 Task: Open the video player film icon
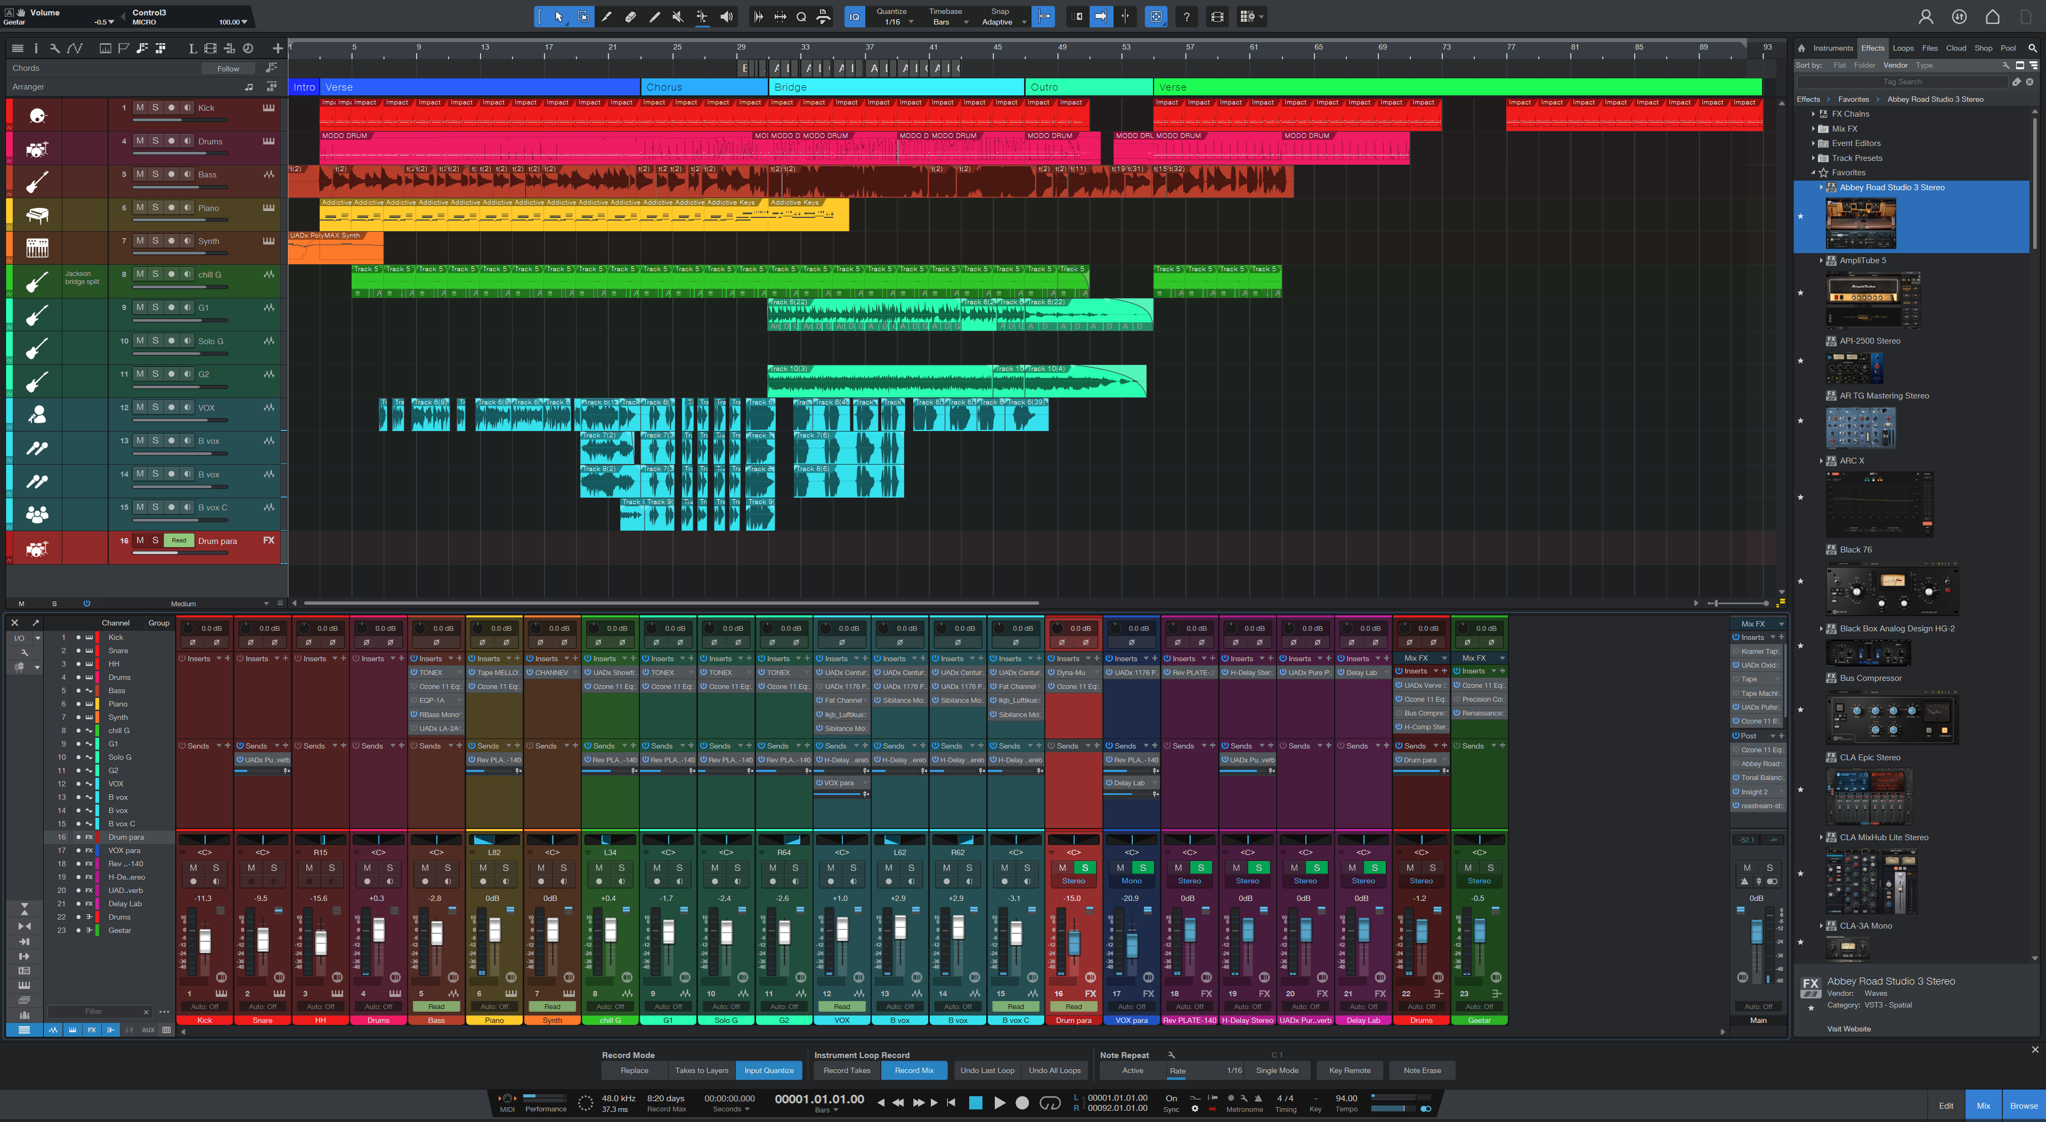point(1217,17)
